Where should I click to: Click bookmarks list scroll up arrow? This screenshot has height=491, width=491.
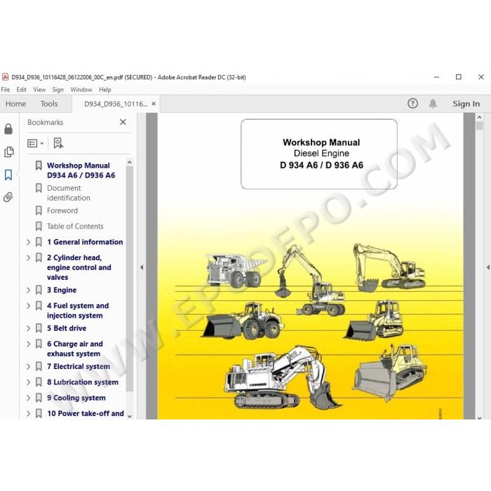pyautogui.click(x=129, y=163)
